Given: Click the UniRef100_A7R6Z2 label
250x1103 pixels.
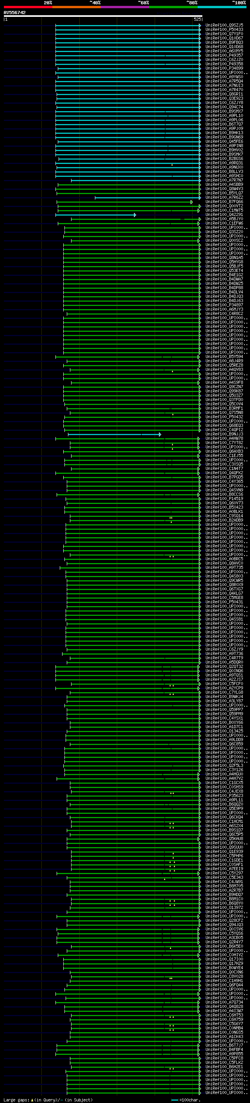Looking at the screenshot, I should [224, 197].
